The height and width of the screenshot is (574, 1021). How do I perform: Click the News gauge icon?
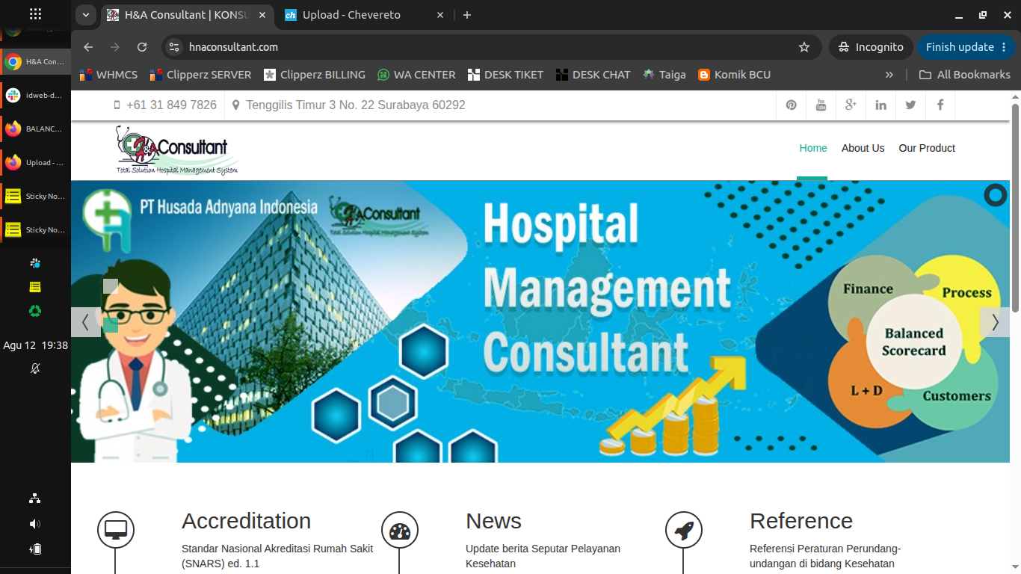400,531
